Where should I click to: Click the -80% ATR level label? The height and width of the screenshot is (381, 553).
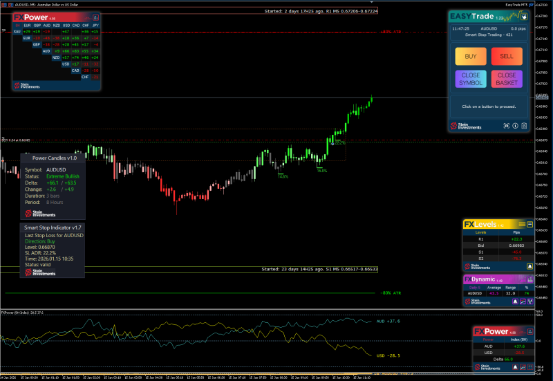click(x=391, y=293)
